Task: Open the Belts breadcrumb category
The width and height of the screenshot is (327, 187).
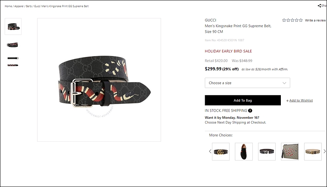Action: click(x=29, y=6)
